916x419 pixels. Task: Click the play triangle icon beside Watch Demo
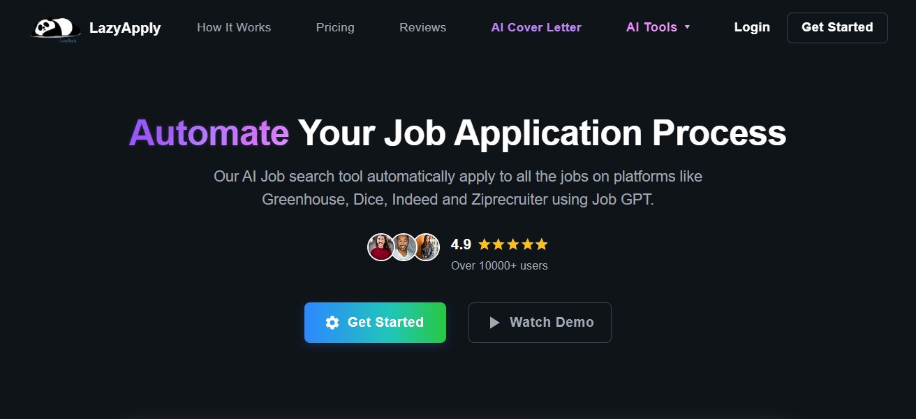[x=494, y=323]
